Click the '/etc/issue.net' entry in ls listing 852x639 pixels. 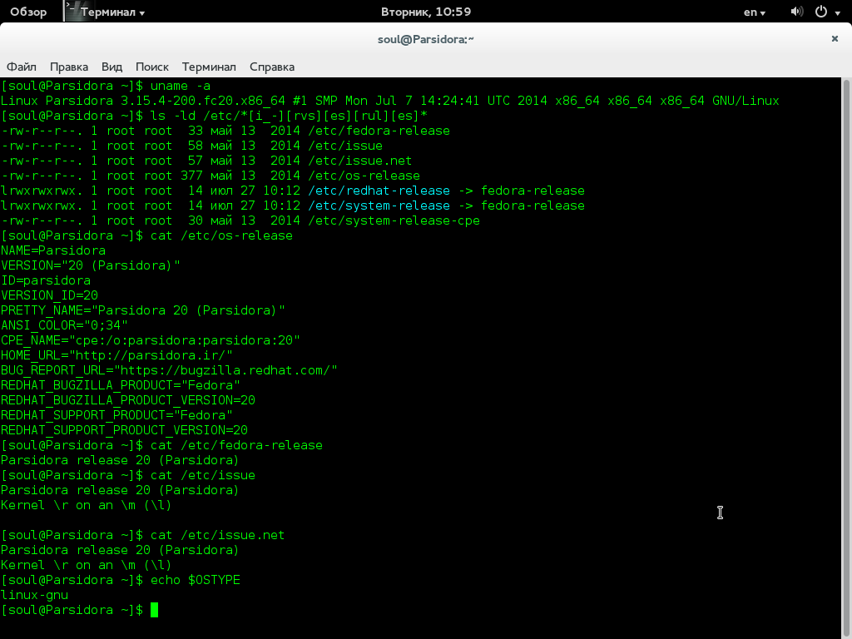point(359,161)
